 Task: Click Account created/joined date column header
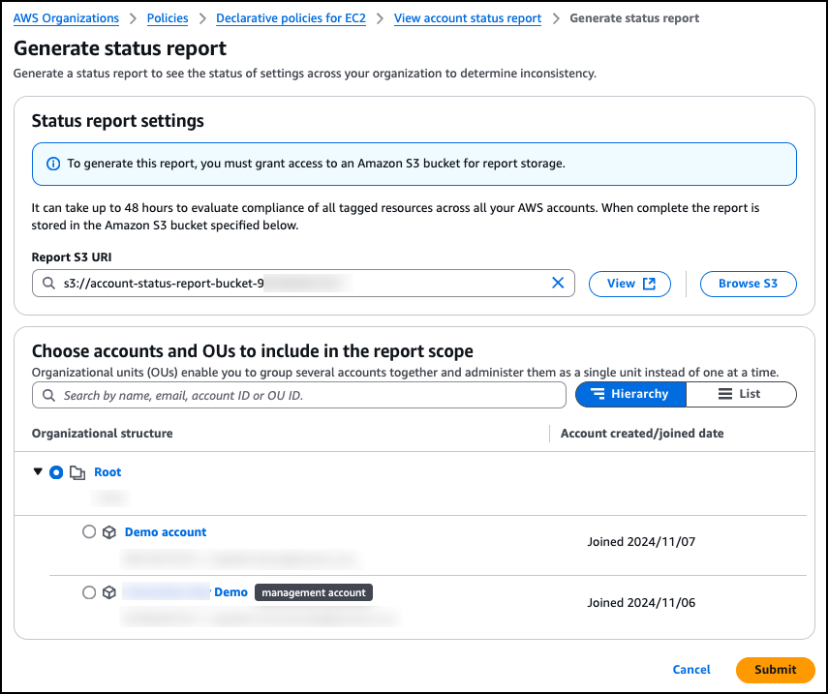[642, 434]
